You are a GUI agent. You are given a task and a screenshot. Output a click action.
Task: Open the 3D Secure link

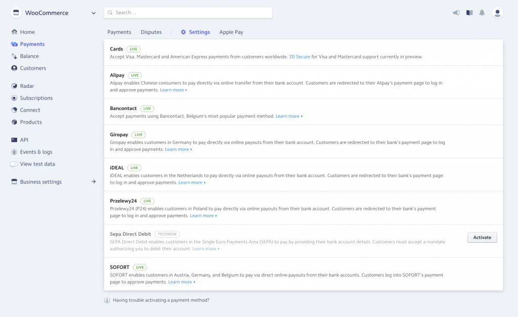pyautogui.click(x=299, y=57)
